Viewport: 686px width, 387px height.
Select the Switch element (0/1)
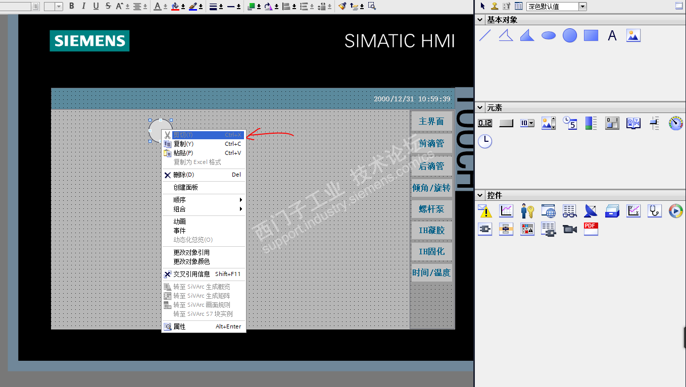pos(612,123)
